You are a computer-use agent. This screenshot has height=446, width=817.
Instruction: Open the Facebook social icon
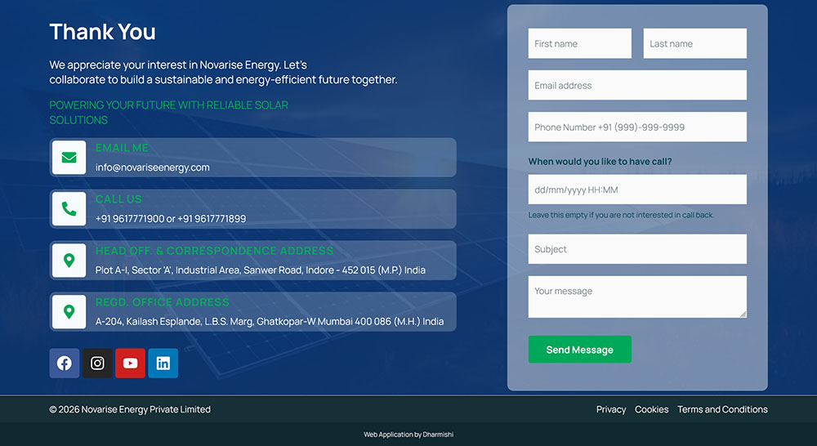[x=65, y=363]
